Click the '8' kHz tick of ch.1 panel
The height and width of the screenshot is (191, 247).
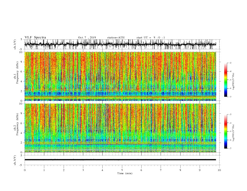[x=22, y=62]
